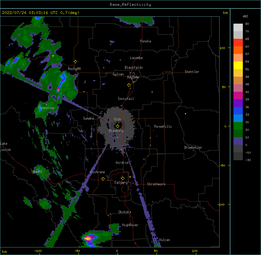Click the Cochrane town label

(97, 172)
